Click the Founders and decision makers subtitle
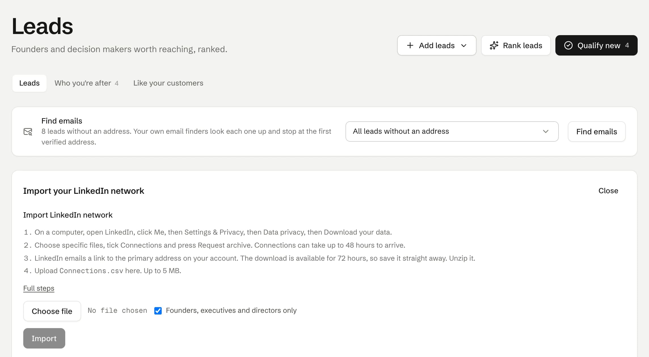The width and height of the screenshot is (649, 357). [x=119, y=49]
